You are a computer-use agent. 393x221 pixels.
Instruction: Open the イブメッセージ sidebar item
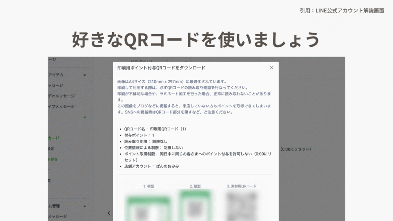61,107
